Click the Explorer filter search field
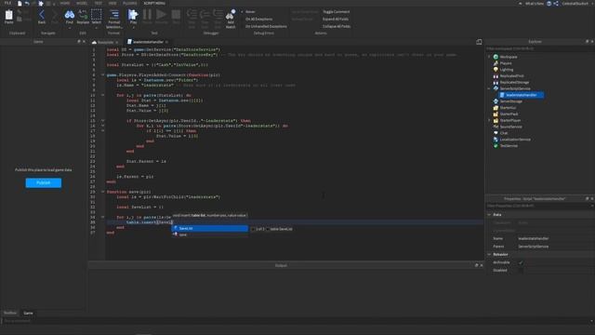595x335 pixels. click(x=539, y=48)
